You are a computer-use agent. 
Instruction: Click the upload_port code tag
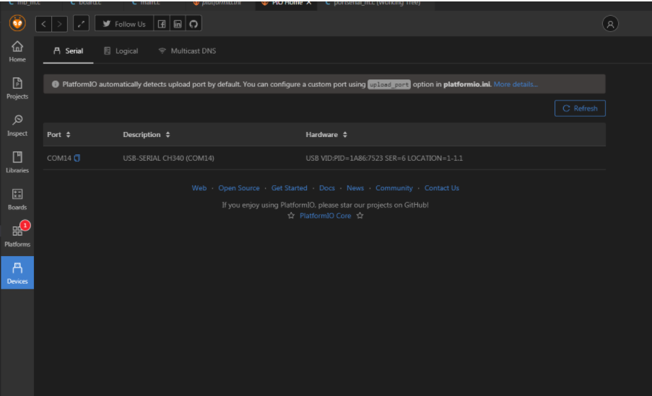[x=389, y=84]
